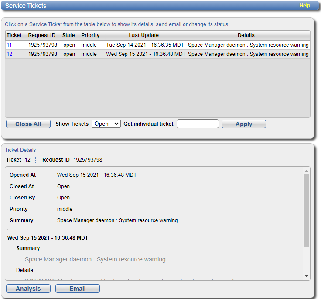Click the ticket details scrollbar thumb
Image resolution: width=321 pixels, height=299 pixels.
[x=306, y=210]
